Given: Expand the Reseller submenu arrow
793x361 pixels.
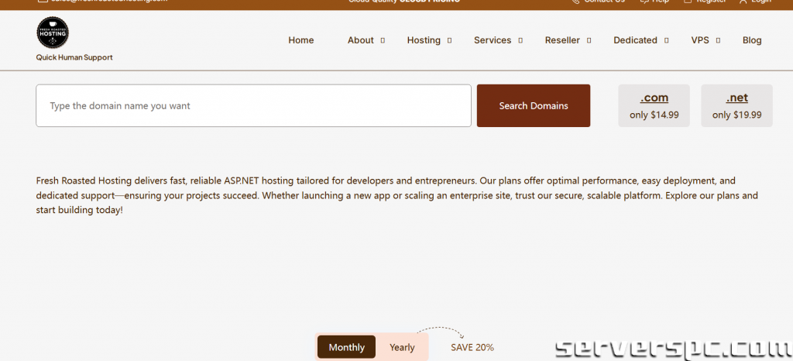Looking at the screenshot, I should tap(589, 40).
